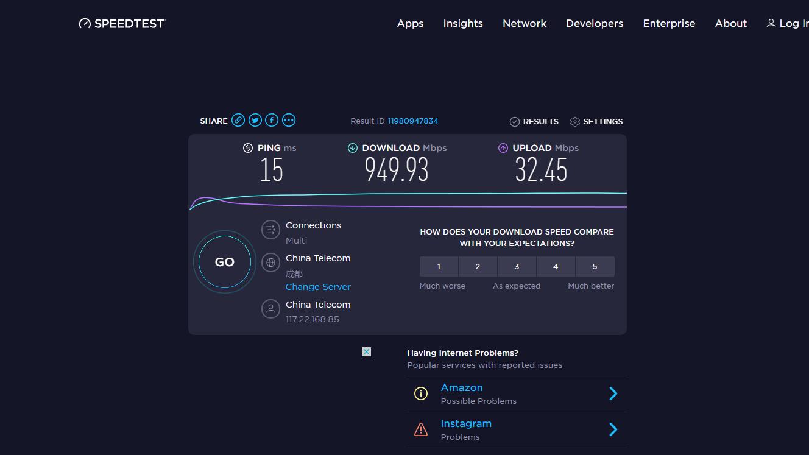Screen dimensions: 809x455
Task: Open the Result ID 11980947834 link
Action: click(413, 121)
